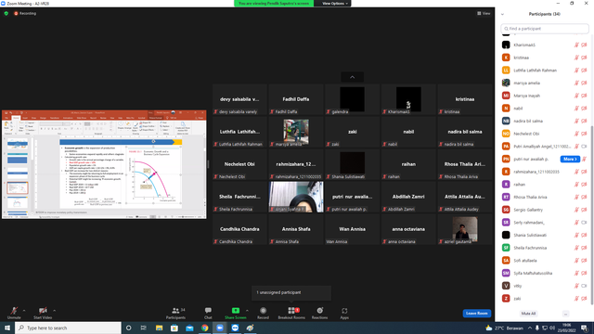594x334 pixels.
Task: Open Google Chrome from taskbar
Action: click(x=204, y=328)
